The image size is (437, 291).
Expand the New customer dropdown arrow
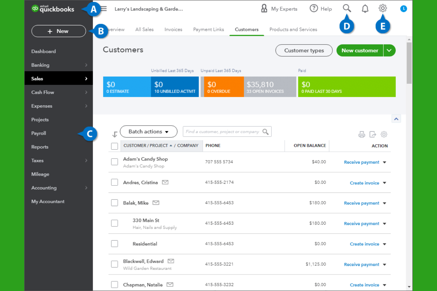pyautogui.click(x=389, y=50)
